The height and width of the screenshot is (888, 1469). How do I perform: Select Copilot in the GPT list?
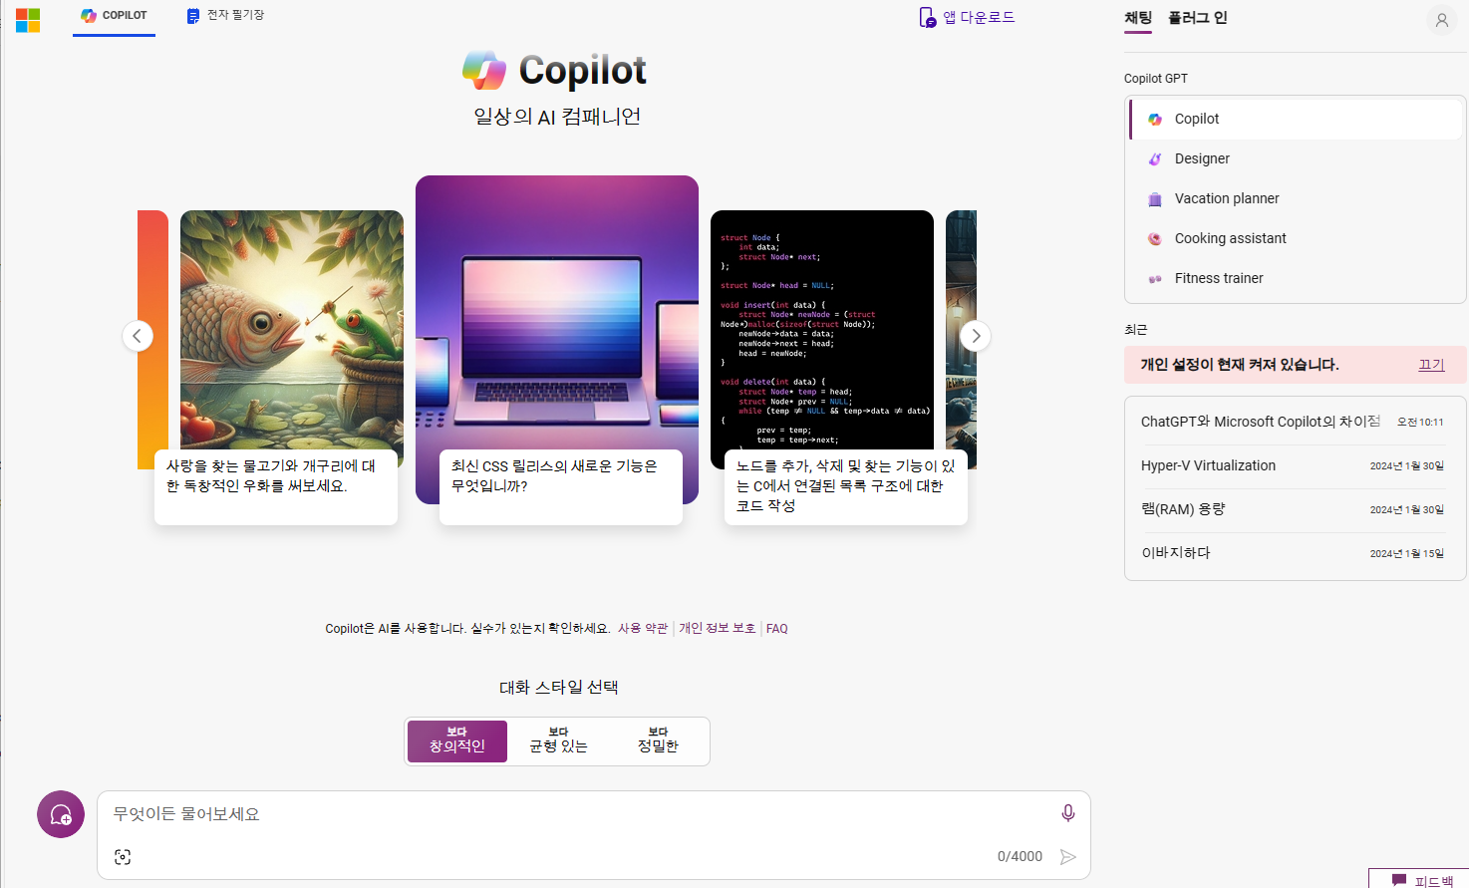click(x=1296, y=119)
